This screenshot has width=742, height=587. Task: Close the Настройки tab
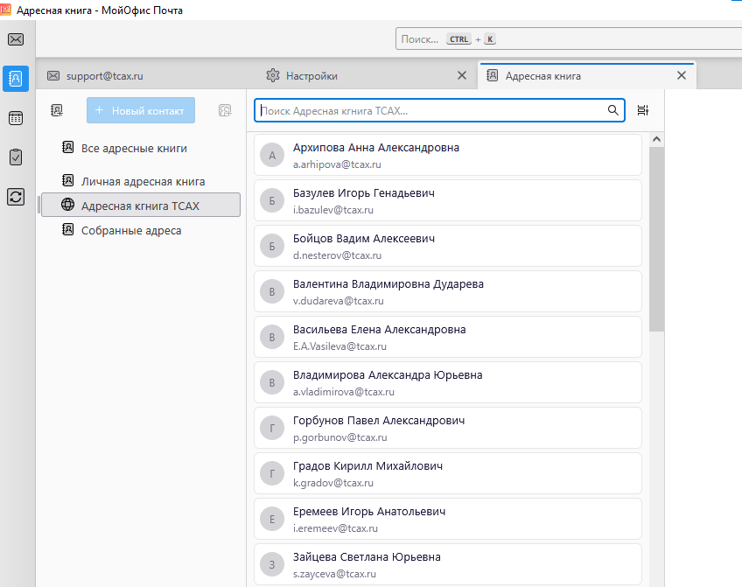(x=462, y=76)
